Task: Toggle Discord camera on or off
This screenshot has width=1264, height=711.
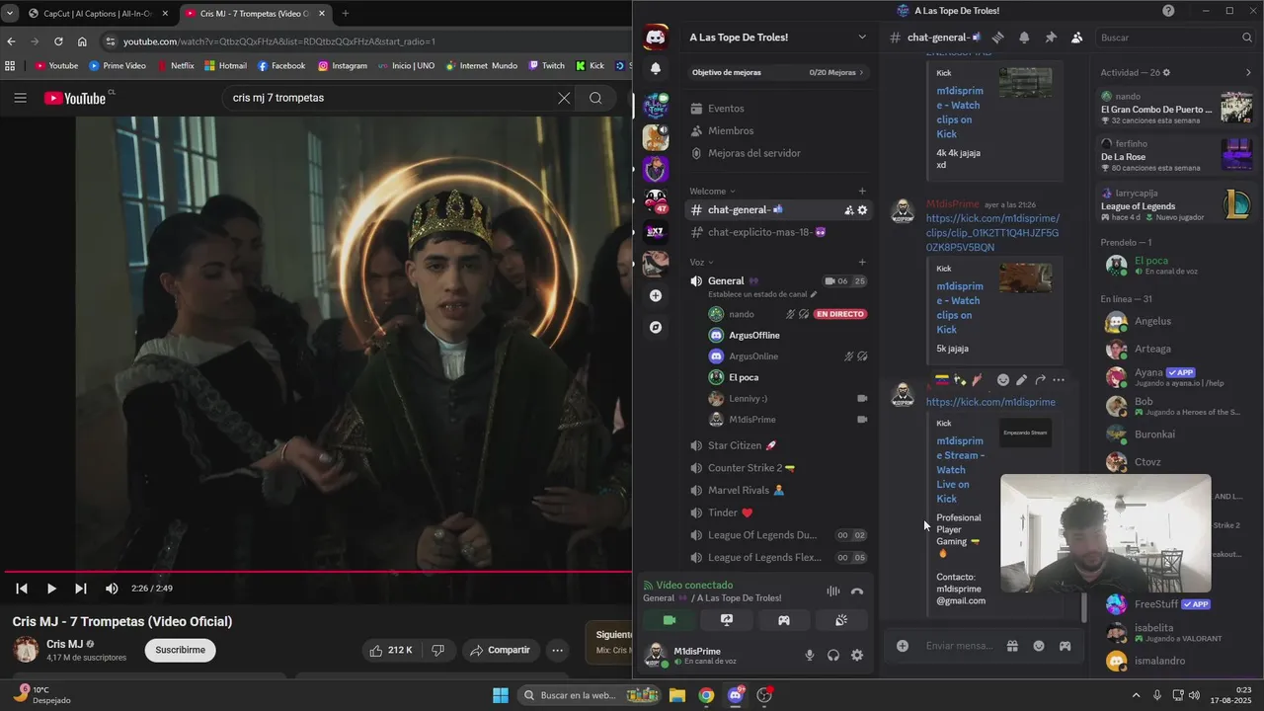Action: (670, 620)
